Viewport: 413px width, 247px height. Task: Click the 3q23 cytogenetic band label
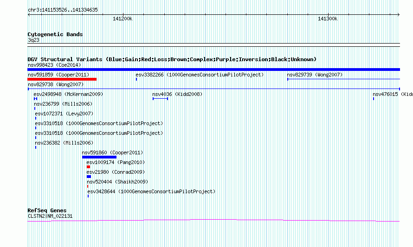coord(33,40)
